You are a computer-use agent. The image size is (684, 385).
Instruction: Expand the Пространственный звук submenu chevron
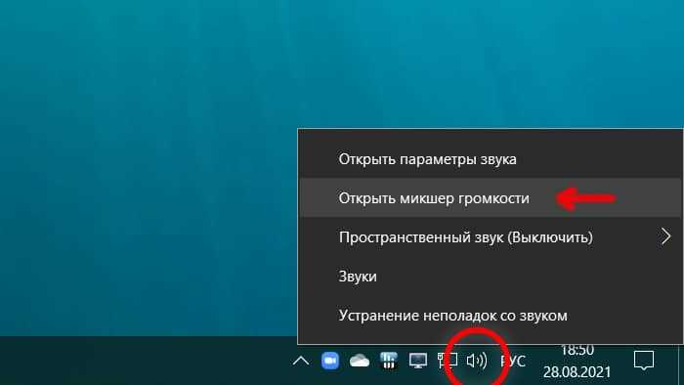665,236
